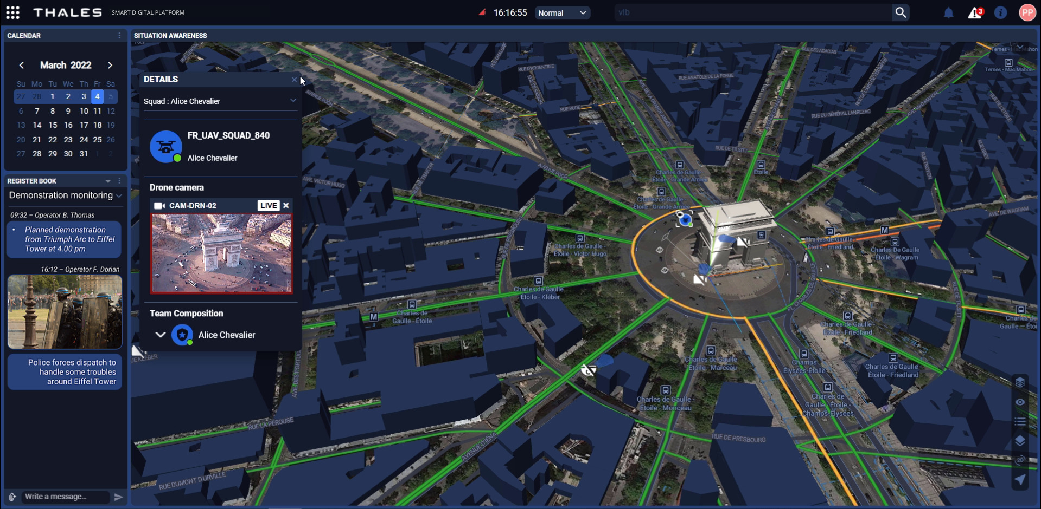Screen dimensions: 1041x509
Task: Click the search magnifier icon
Action: [x=901, y=12]
